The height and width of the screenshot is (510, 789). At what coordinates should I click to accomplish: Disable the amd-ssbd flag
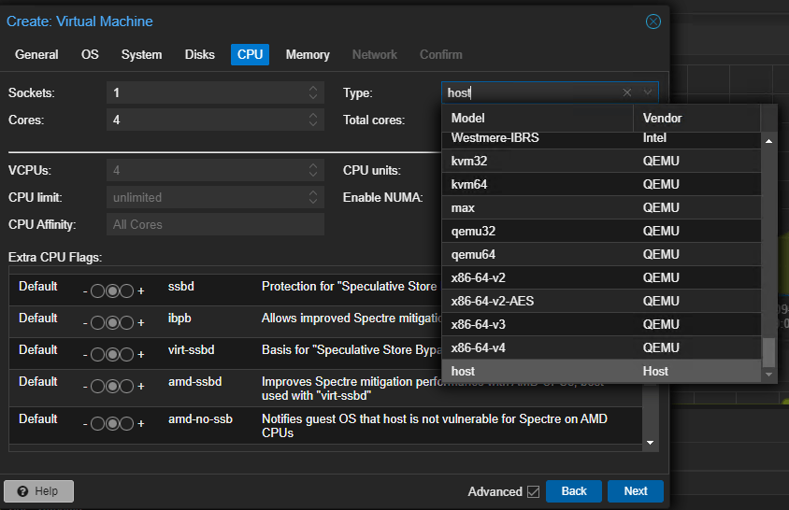pos(97,387)
